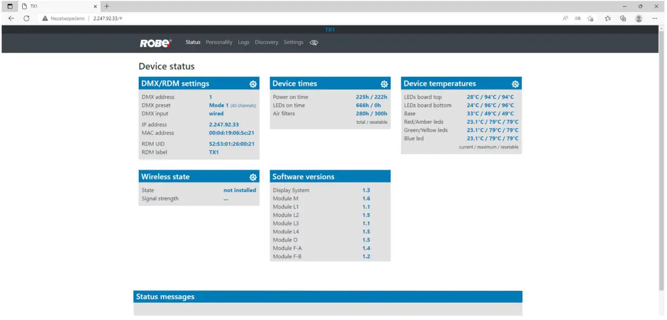Refresh the page with the reload icon

click(26, 17)
